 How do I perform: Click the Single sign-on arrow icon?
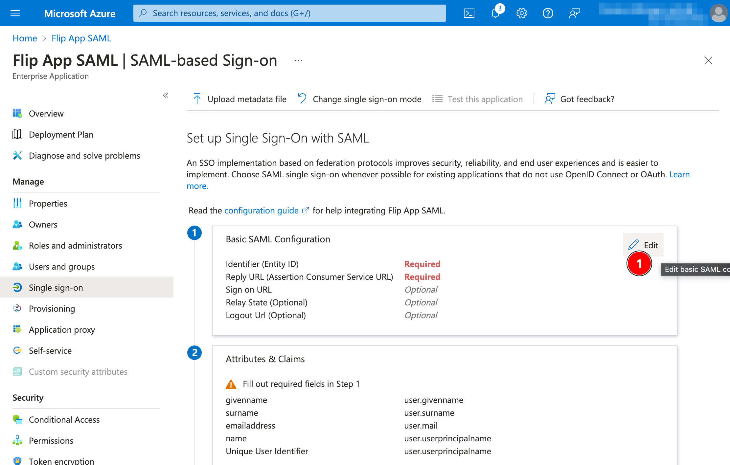(x=17, y=287)
